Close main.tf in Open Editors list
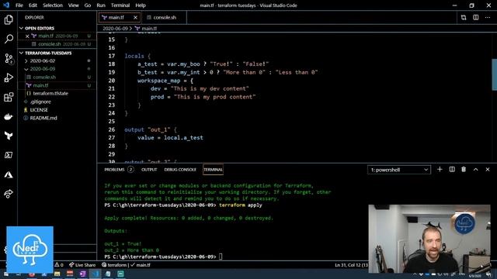This screenshot has height=279, width=497. (x=27, y=36)
